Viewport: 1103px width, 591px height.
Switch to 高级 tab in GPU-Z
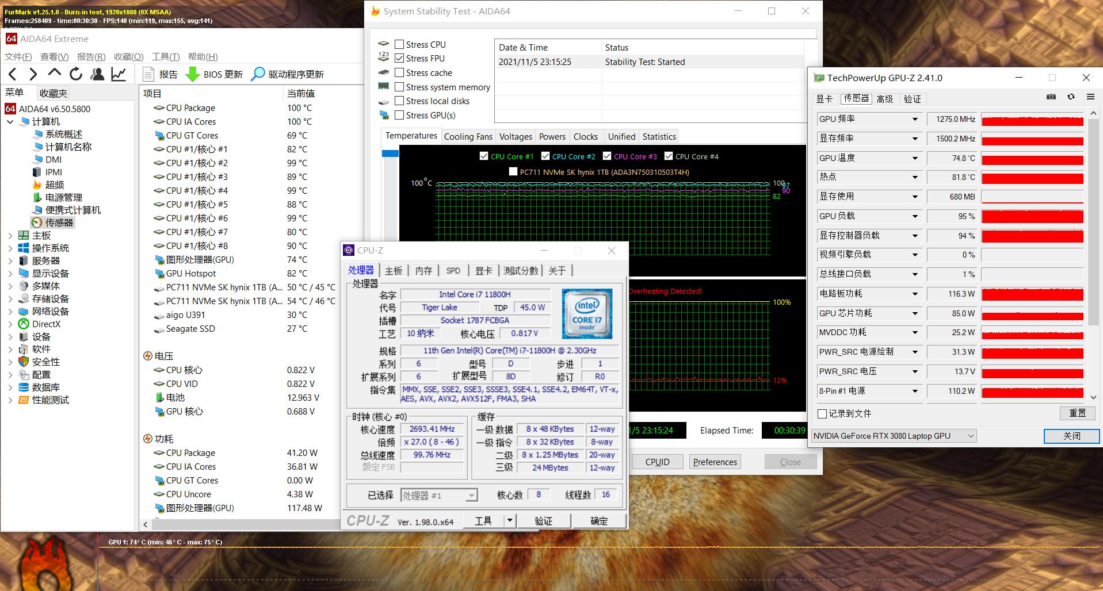[885, 99]
